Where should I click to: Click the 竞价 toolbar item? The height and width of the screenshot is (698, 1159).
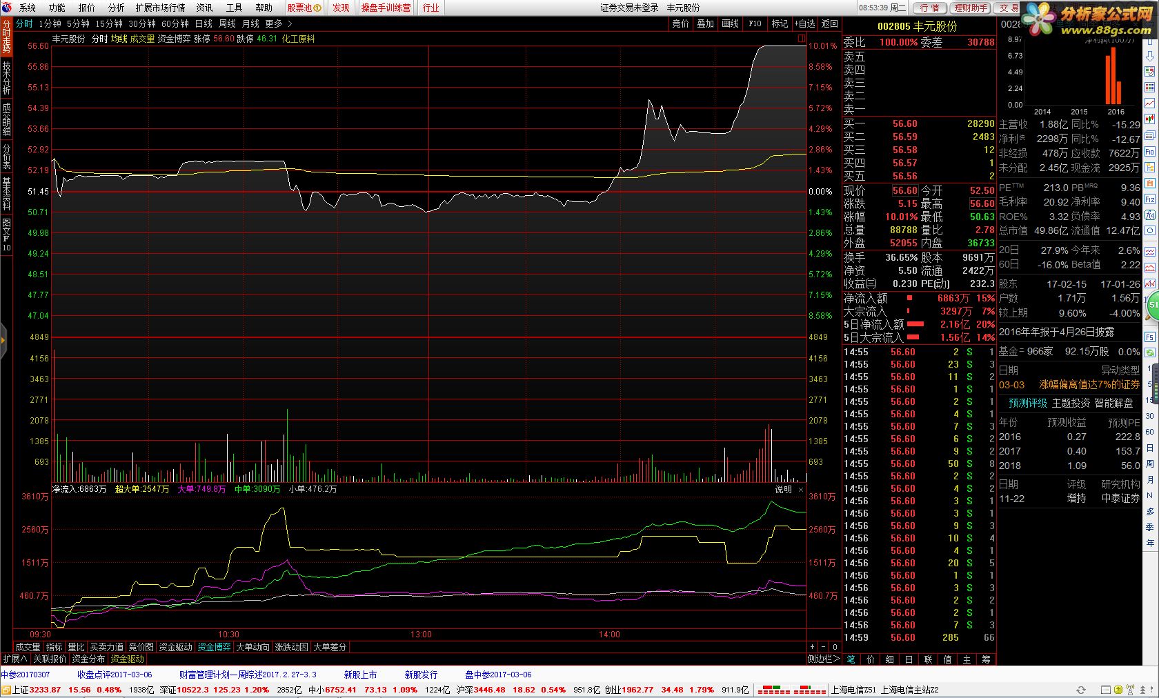tap(680, 23)
